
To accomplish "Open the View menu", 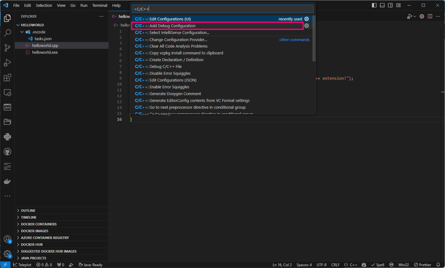I will click(x=61, y=6).
